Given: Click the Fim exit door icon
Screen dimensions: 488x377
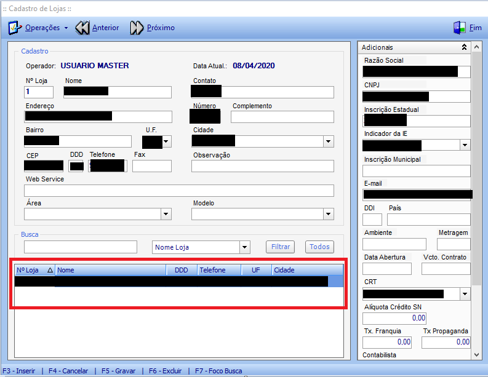Looking at the screenshot, I should click(460, 28).
